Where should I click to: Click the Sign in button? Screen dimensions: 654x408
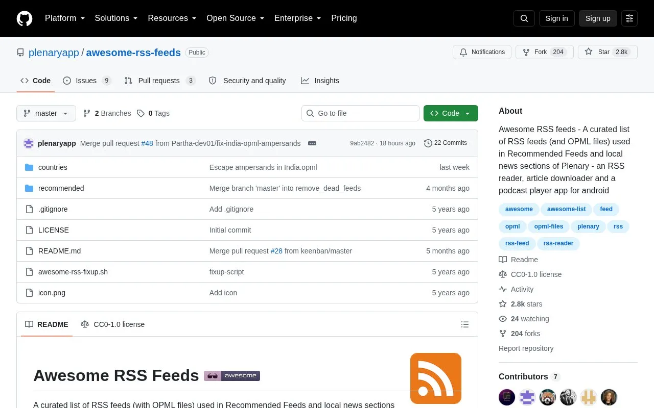[556, 18]
